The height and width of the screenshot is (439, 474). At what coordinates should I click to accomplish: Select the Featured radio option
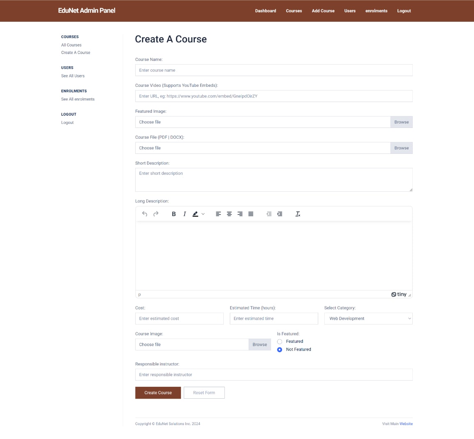click(x=280, y=341)
